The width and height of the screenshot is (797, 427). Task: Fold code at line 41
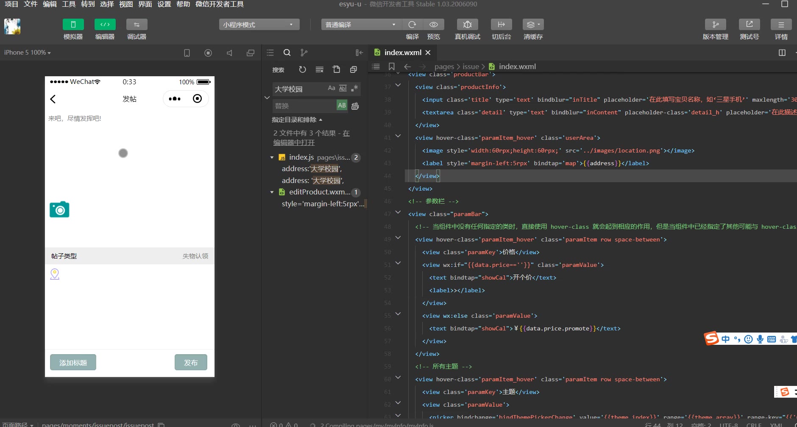(x=398, y=136)
